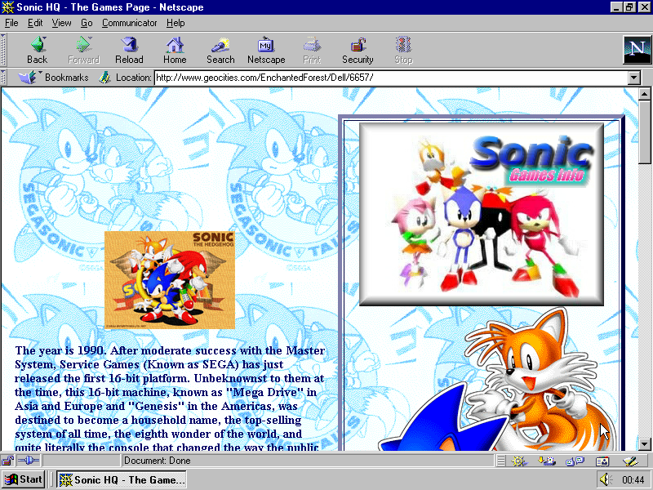Open the Go menu
Screen dimensions: 653x490
pos(87,23)
